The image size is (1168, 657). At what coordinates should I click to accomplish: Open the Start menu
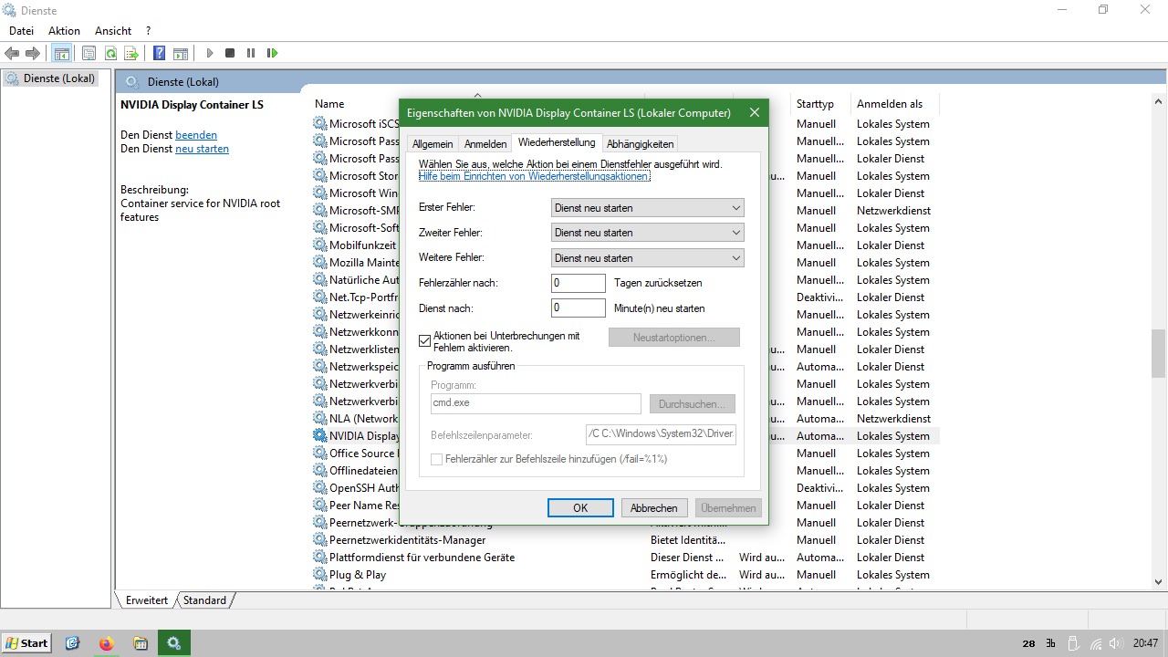(26, 643)
